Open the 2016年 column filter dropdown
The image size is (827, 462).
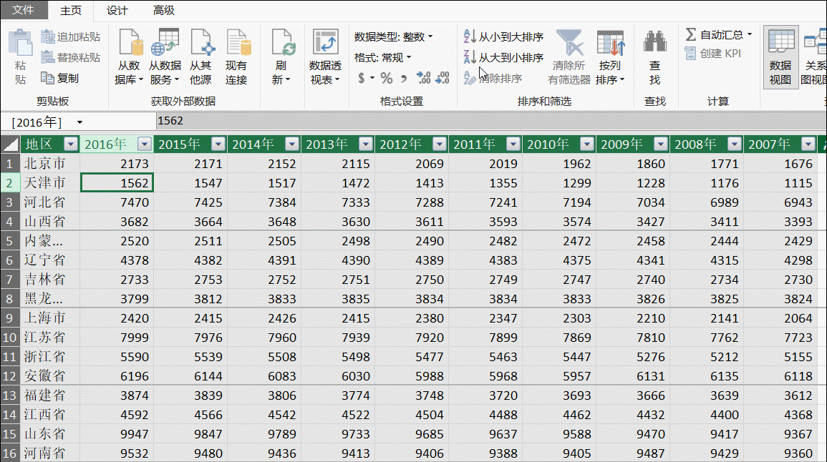144,144
